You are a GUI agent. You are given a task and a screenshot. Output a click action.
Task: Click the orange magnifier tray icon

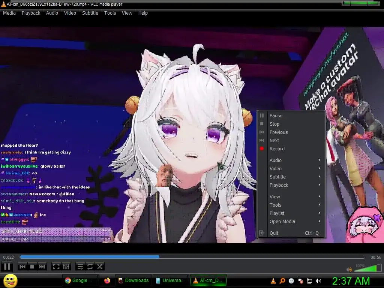pos(282,281)
